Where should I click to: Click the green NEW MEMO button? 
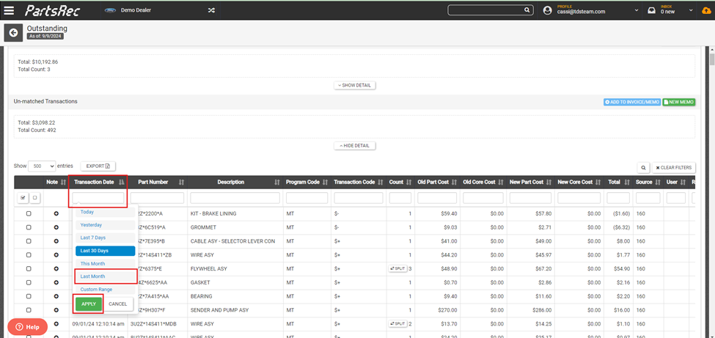(678, 102)
